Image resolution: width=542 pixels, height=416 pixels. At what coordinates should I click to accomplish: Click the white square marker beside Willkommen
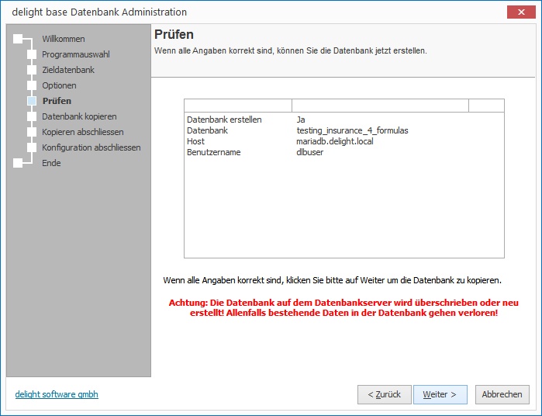pos(18,39)
